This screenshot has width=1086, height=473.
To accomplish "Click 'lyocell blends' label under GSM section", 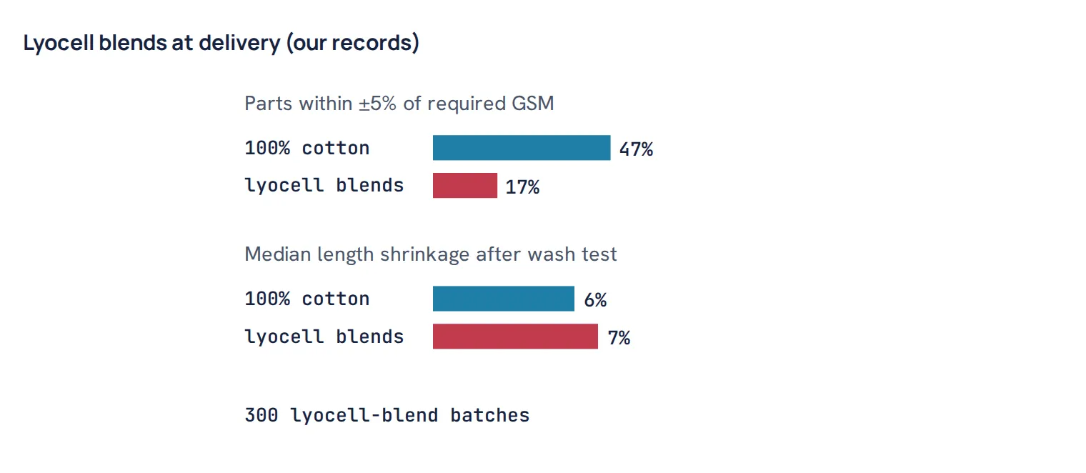I will pos(324,186).
